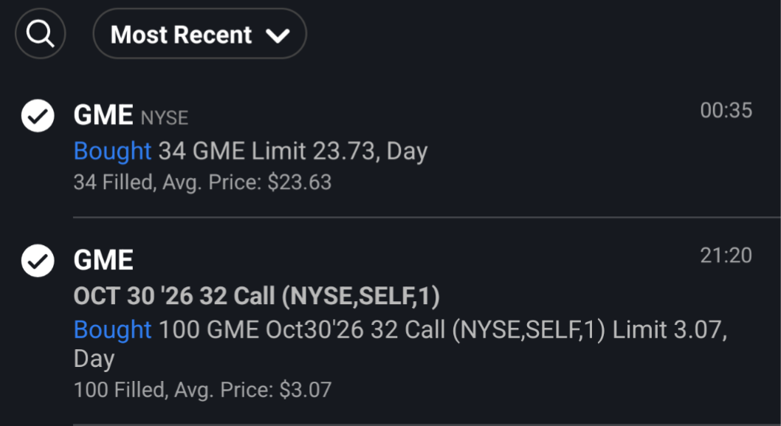The image size is (781, 426).
Task: Open the OCT 30 '26 32 Call contract title
Action: [256, 296]
